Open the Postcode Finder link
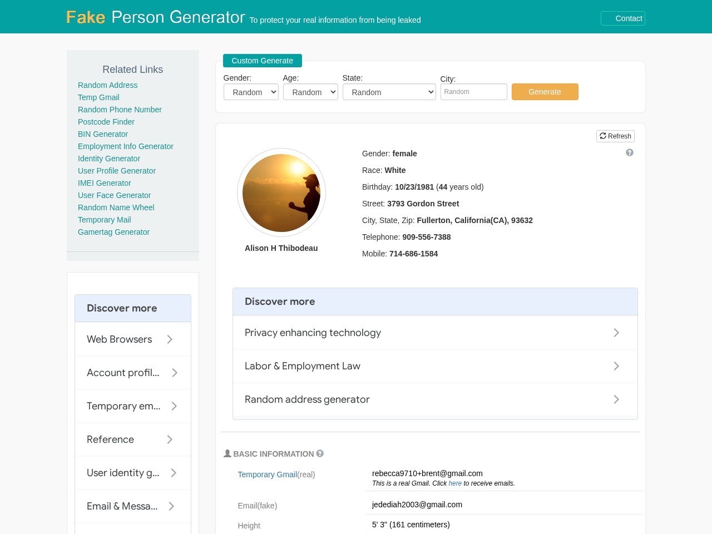The image size is (712, 534). (x=106, y=122)
